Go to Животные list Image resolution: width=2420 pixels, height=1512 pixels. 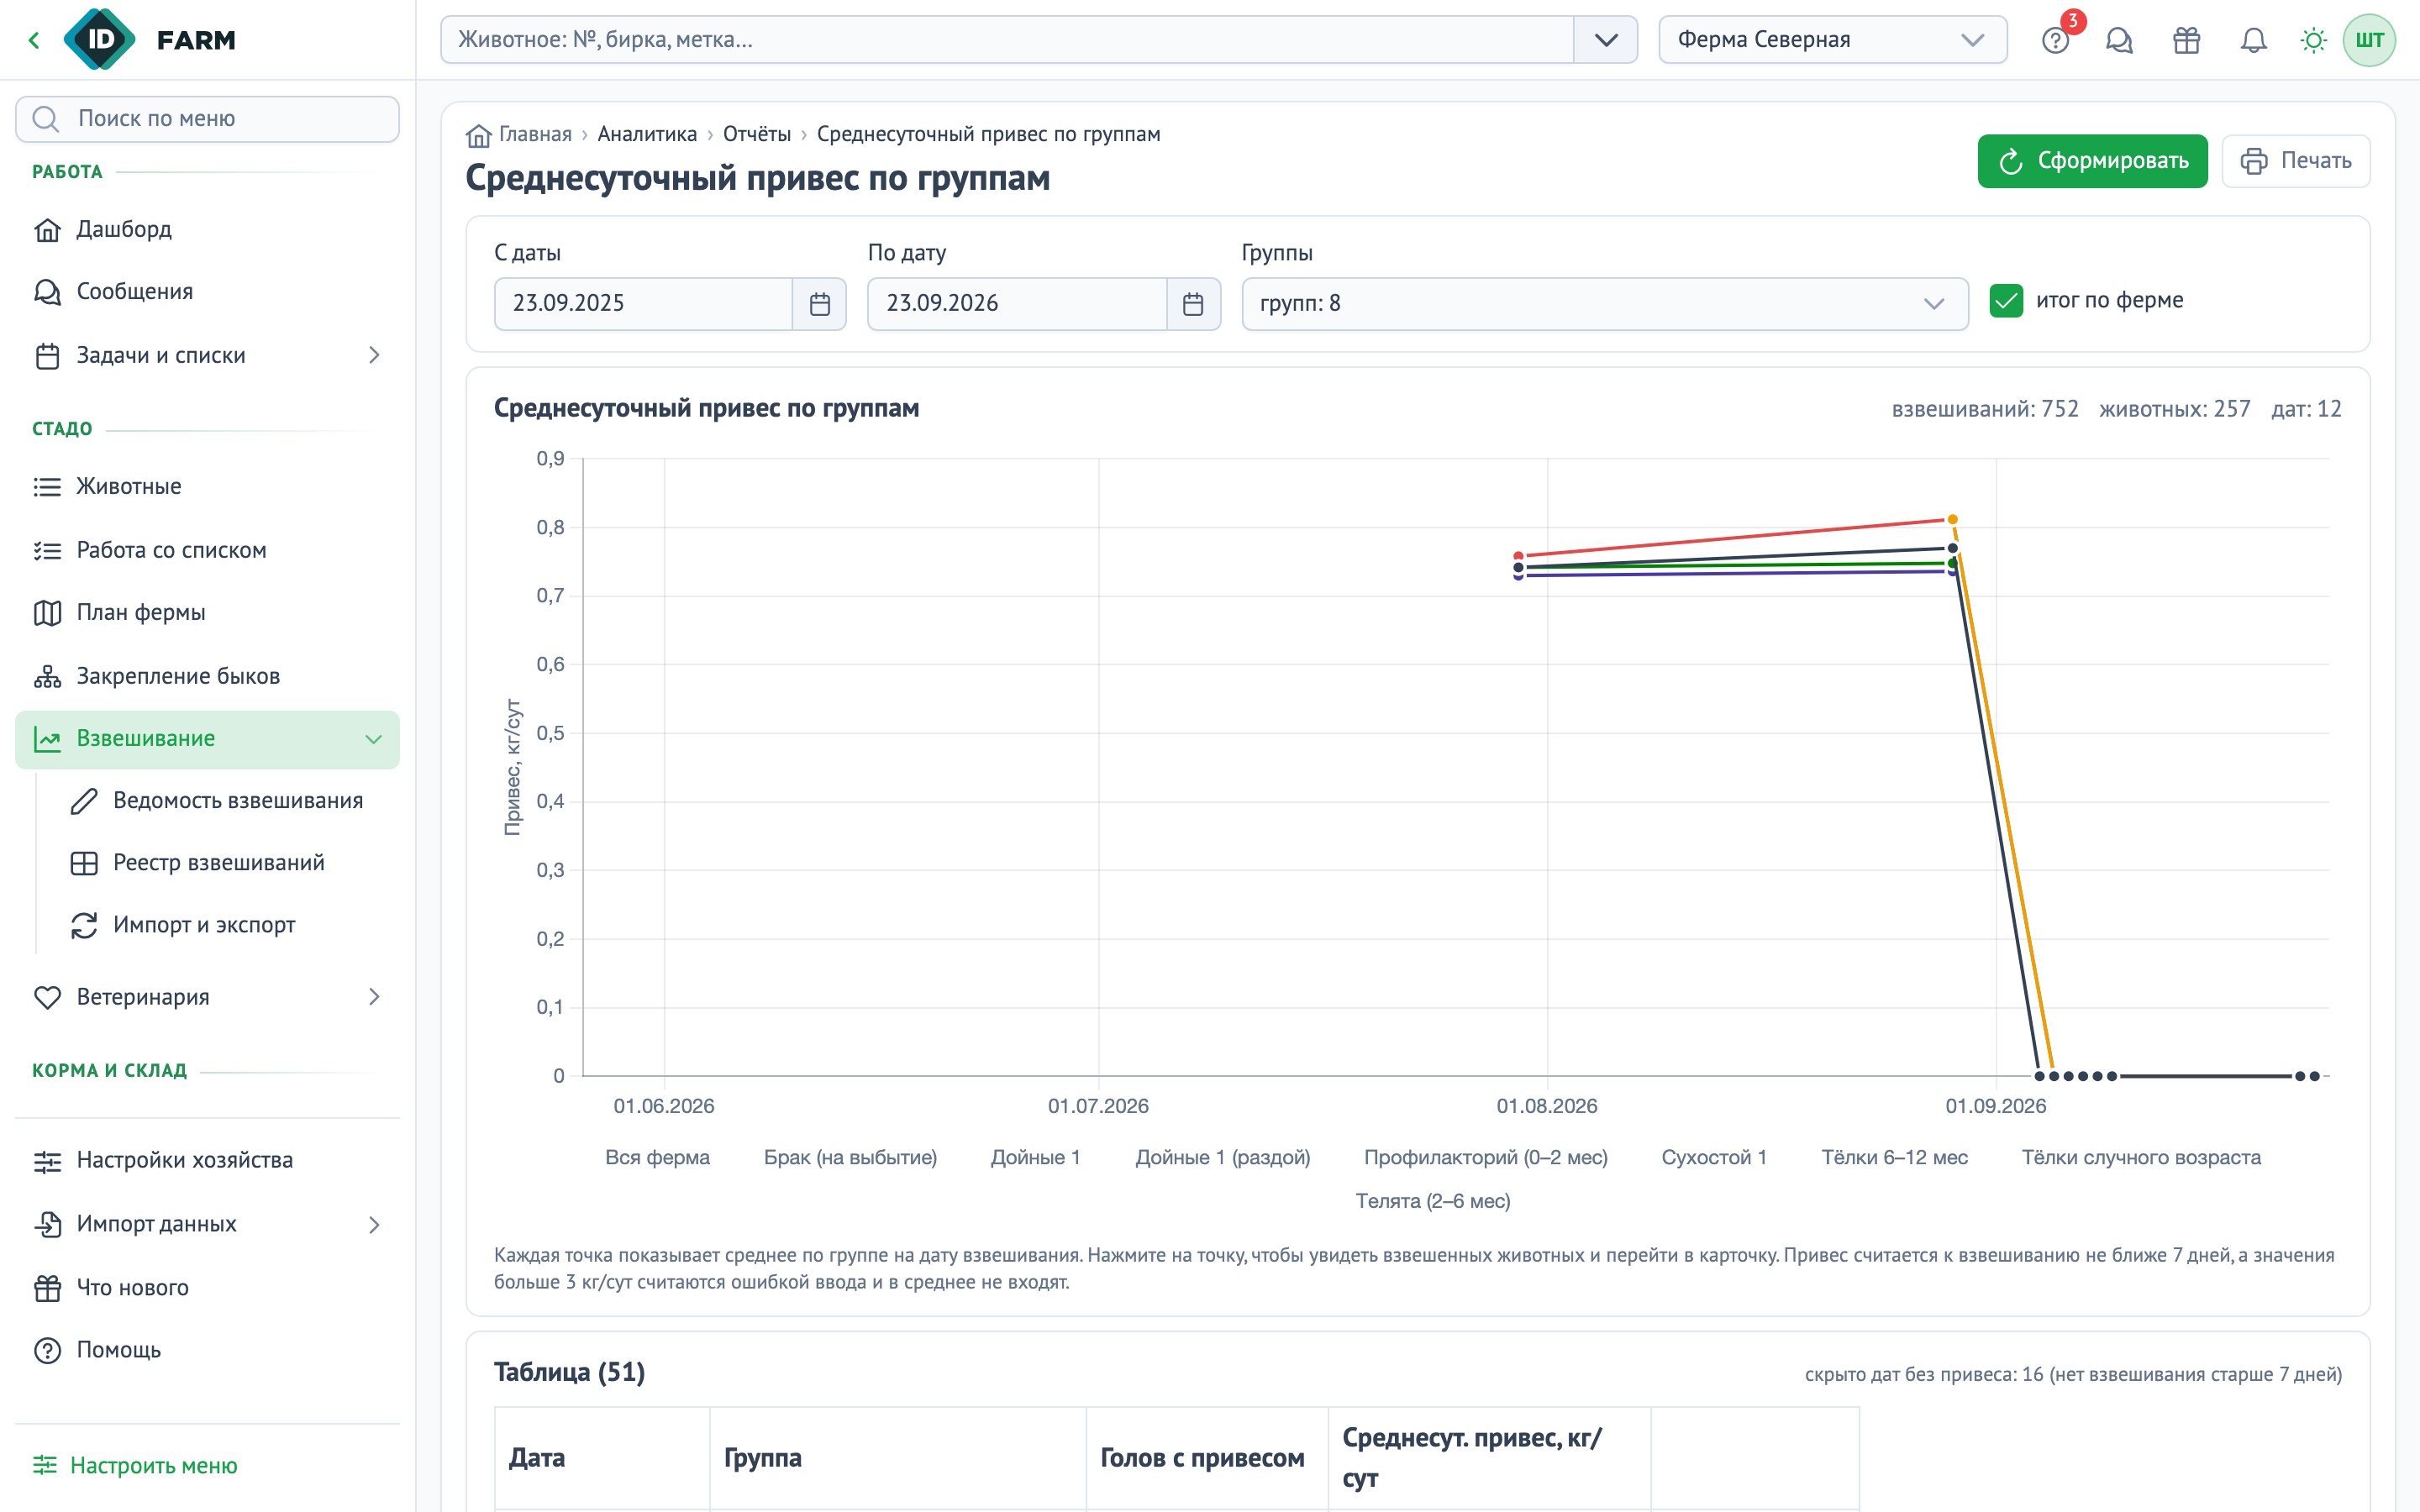tap(207, 486)
